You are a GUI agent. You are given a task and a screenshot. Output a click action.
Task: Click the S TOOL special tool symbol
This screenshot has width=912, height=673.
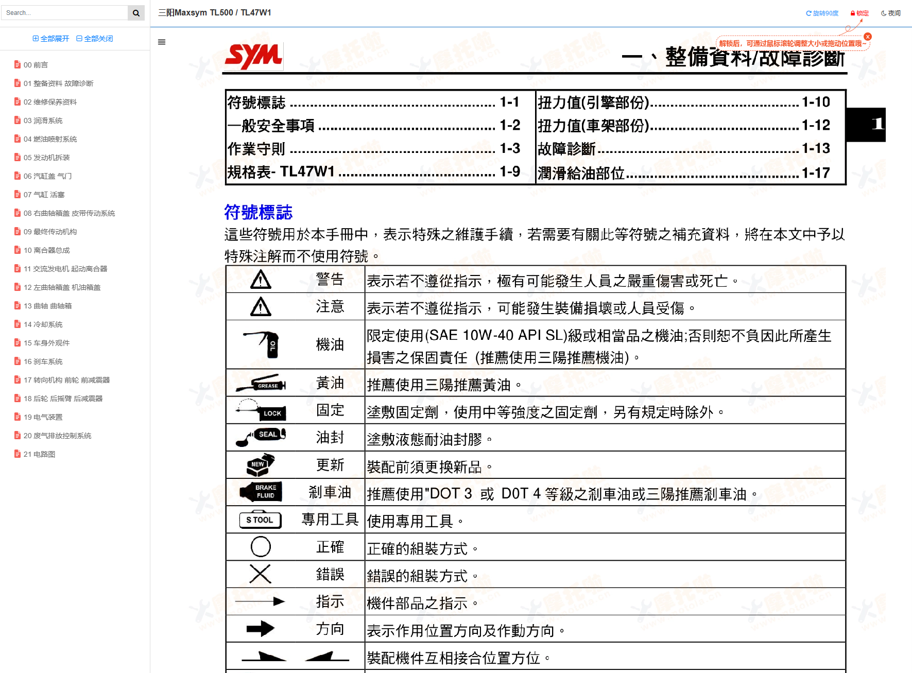(261, 520)
